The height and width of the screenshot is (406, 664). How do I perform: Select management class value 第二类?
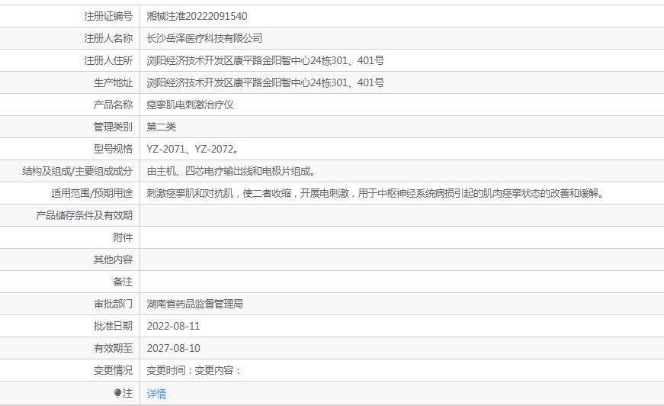pyautogui.click(x=162, y=127)
